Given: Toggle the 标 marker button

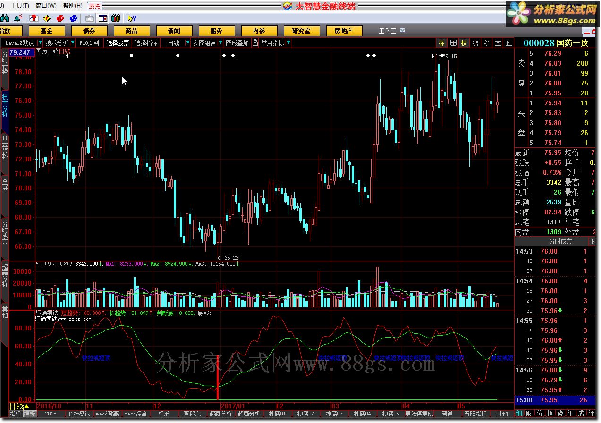Looking at the screenshot, I should (x=442, y=43).
